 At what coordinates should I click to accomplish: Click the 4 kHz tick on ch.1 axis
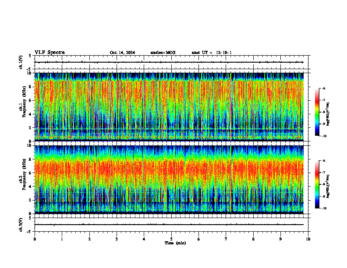click(30, 114)
